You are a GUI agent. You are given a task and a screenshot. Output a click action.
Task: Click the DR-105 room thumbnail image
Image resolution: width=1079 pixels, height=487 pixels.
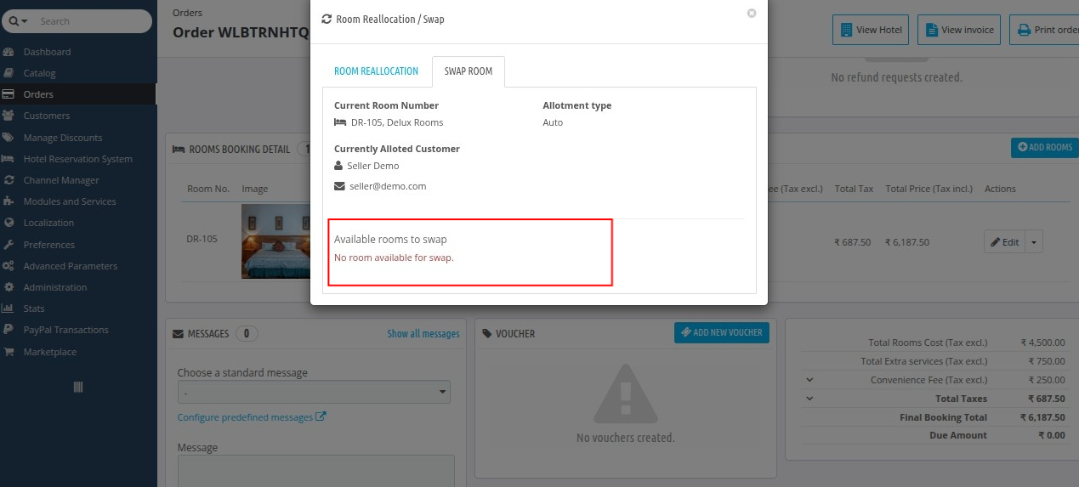276,241
